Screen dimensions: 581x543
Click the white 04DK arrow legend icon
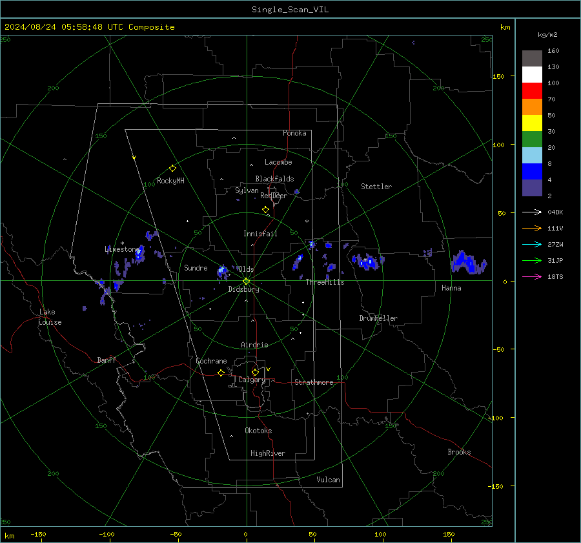[x=532, y=212]
